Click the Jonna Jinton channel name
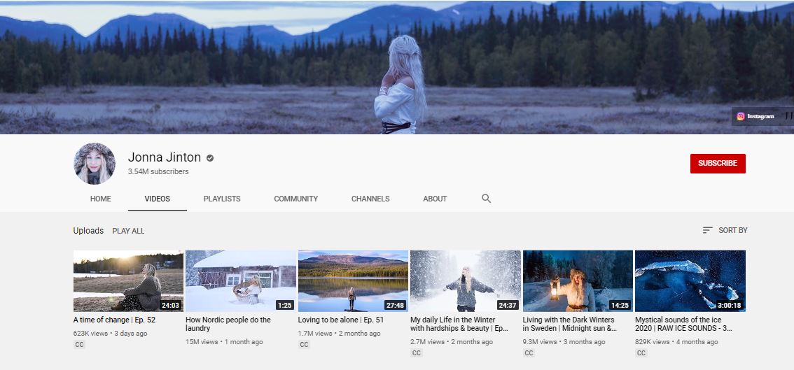Image resolution: width=794 pixels, height=370 pixels. 165,157
